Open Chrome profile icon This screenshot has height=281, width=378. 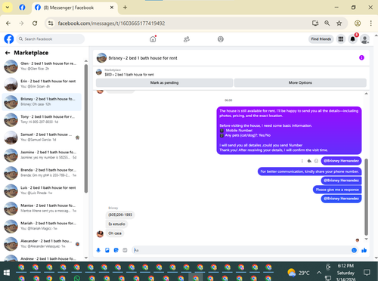358,23
